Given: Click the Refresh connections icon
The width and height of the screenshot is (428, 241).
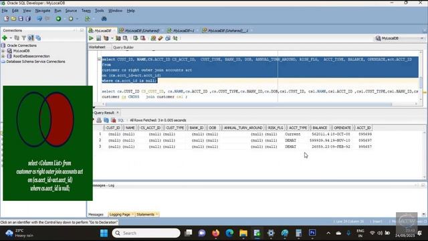Looking at the screenshot, I should (x=17, y=37).
